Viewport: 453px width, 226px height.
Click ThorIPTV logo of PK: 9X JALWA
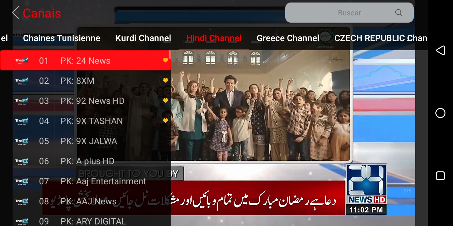[x=22, y=141]
